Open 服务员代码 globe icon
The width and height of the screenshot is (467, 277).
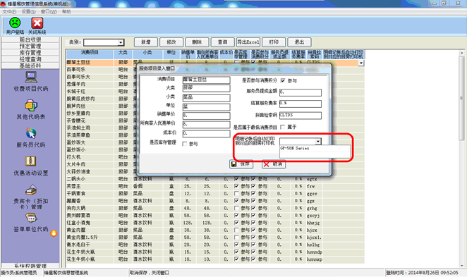(31, 133)
